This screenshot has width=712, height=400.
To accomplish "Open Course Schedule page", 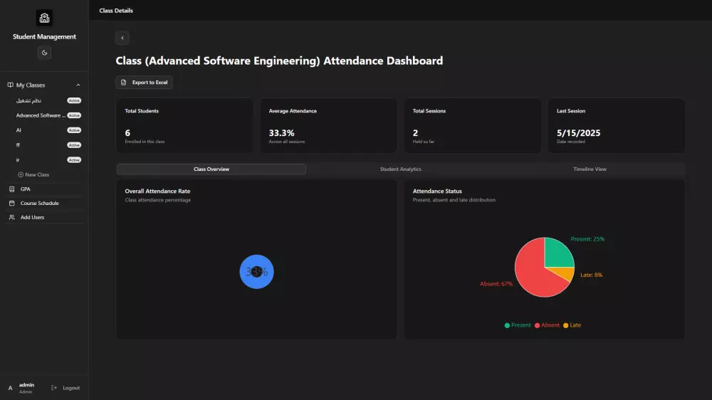I will pos(39,203).
